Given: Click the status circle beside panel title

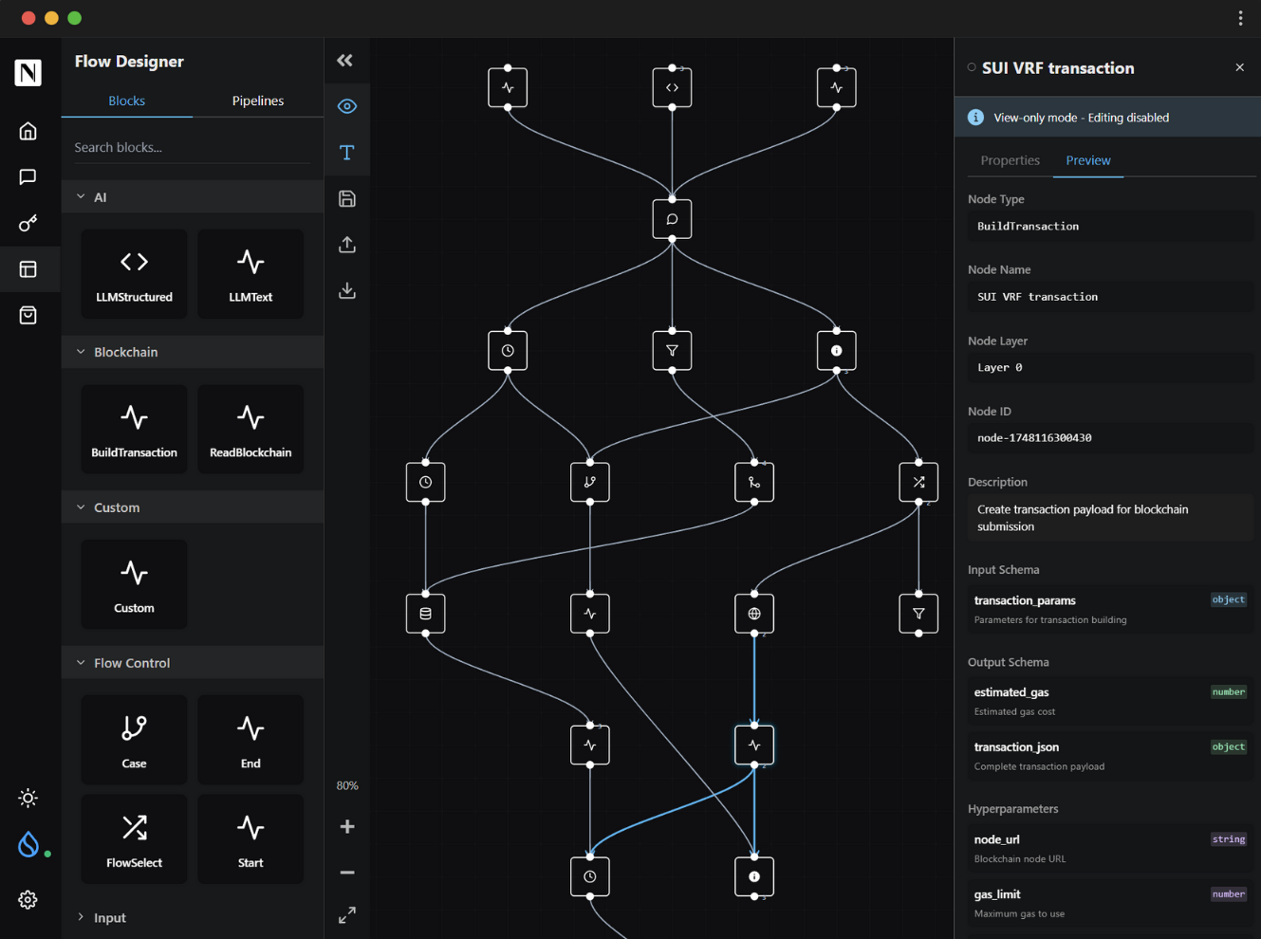Looking at the screenshot, I should pos(972,67).
